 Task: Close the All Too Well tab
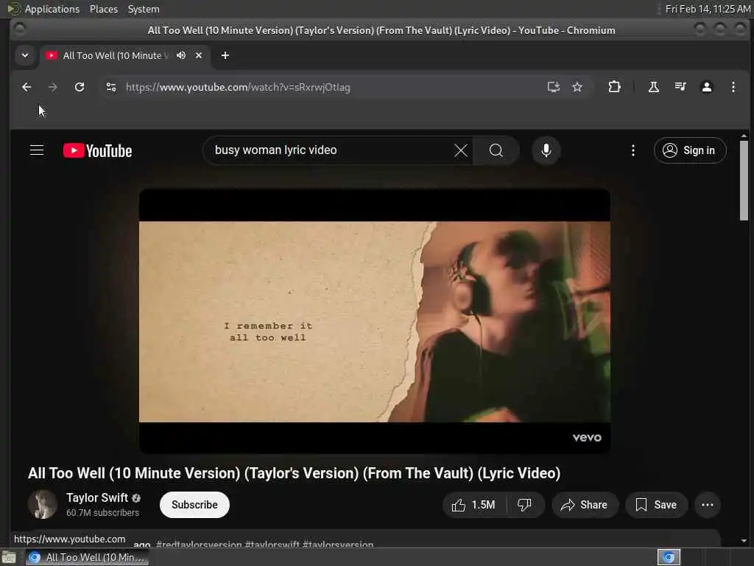(199, 55)
